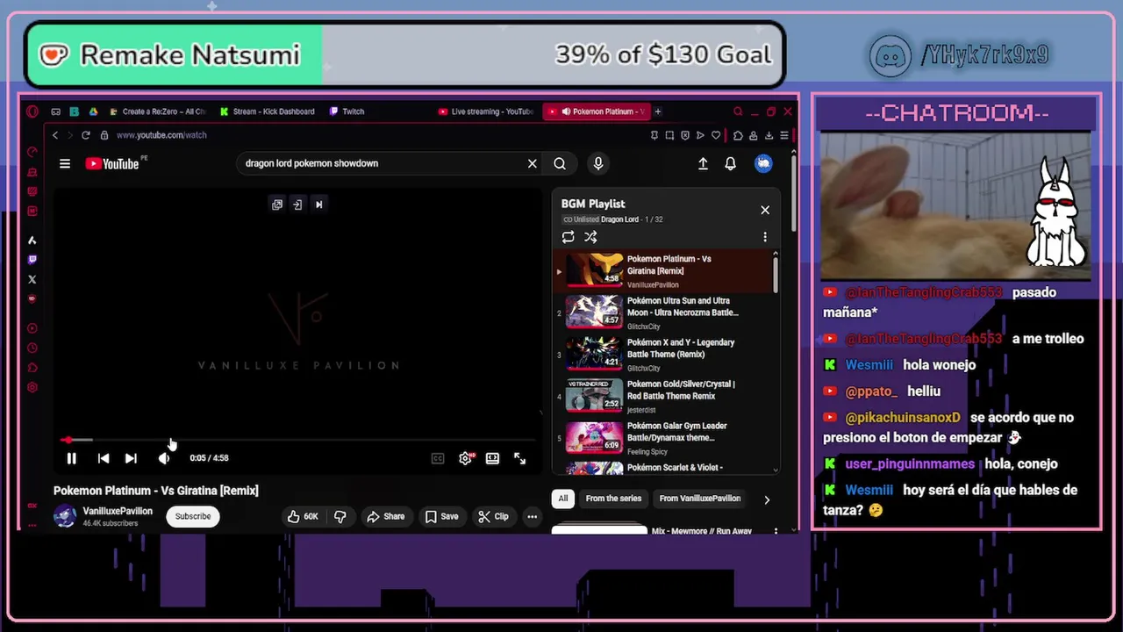Click the Pokemon Platinum video title
This screenshot has height=632, width=1123.
[x=156, y=491]
